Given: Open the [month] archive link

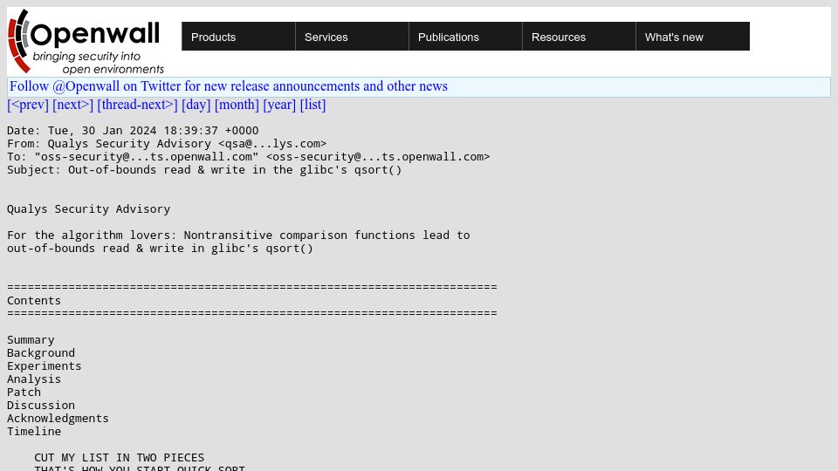Looking at the screenshot, I should (x=237, y=105).
